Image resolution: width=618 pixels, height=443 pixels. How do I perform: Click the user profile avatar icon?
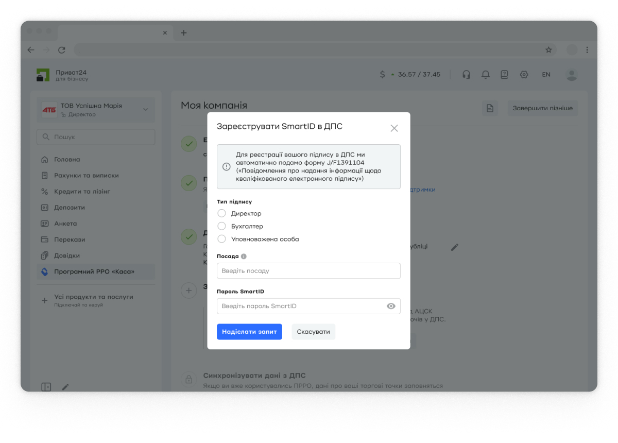[x=571, y=75]
